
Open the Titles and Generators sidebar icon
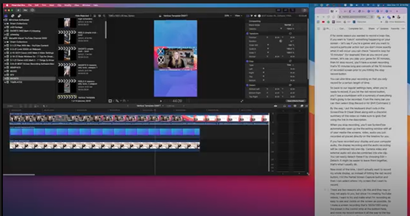point(19,16)
